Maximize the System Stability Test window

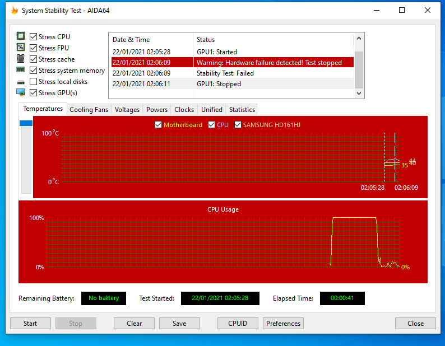point(402,11)
